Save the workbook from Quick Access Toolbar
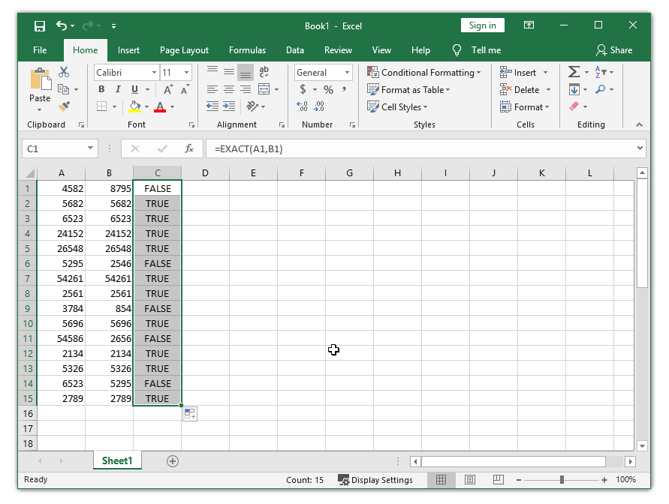The image size is (669, 504). [40, 25]
